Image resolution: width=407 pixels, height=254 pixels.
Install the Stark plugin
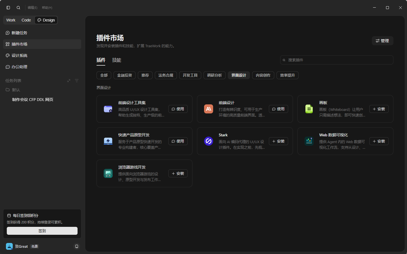279,141
